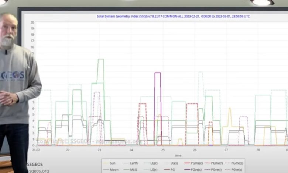This screenshot has height=173, width=288.
Task: Select the PGve(s) legend entry
Action: point(236,170)
